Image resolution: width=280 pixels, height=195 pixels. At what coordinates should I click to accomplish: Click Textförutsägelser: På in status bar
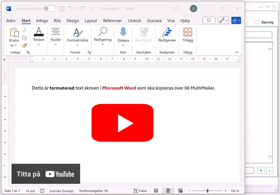click(x=94, y=191)
